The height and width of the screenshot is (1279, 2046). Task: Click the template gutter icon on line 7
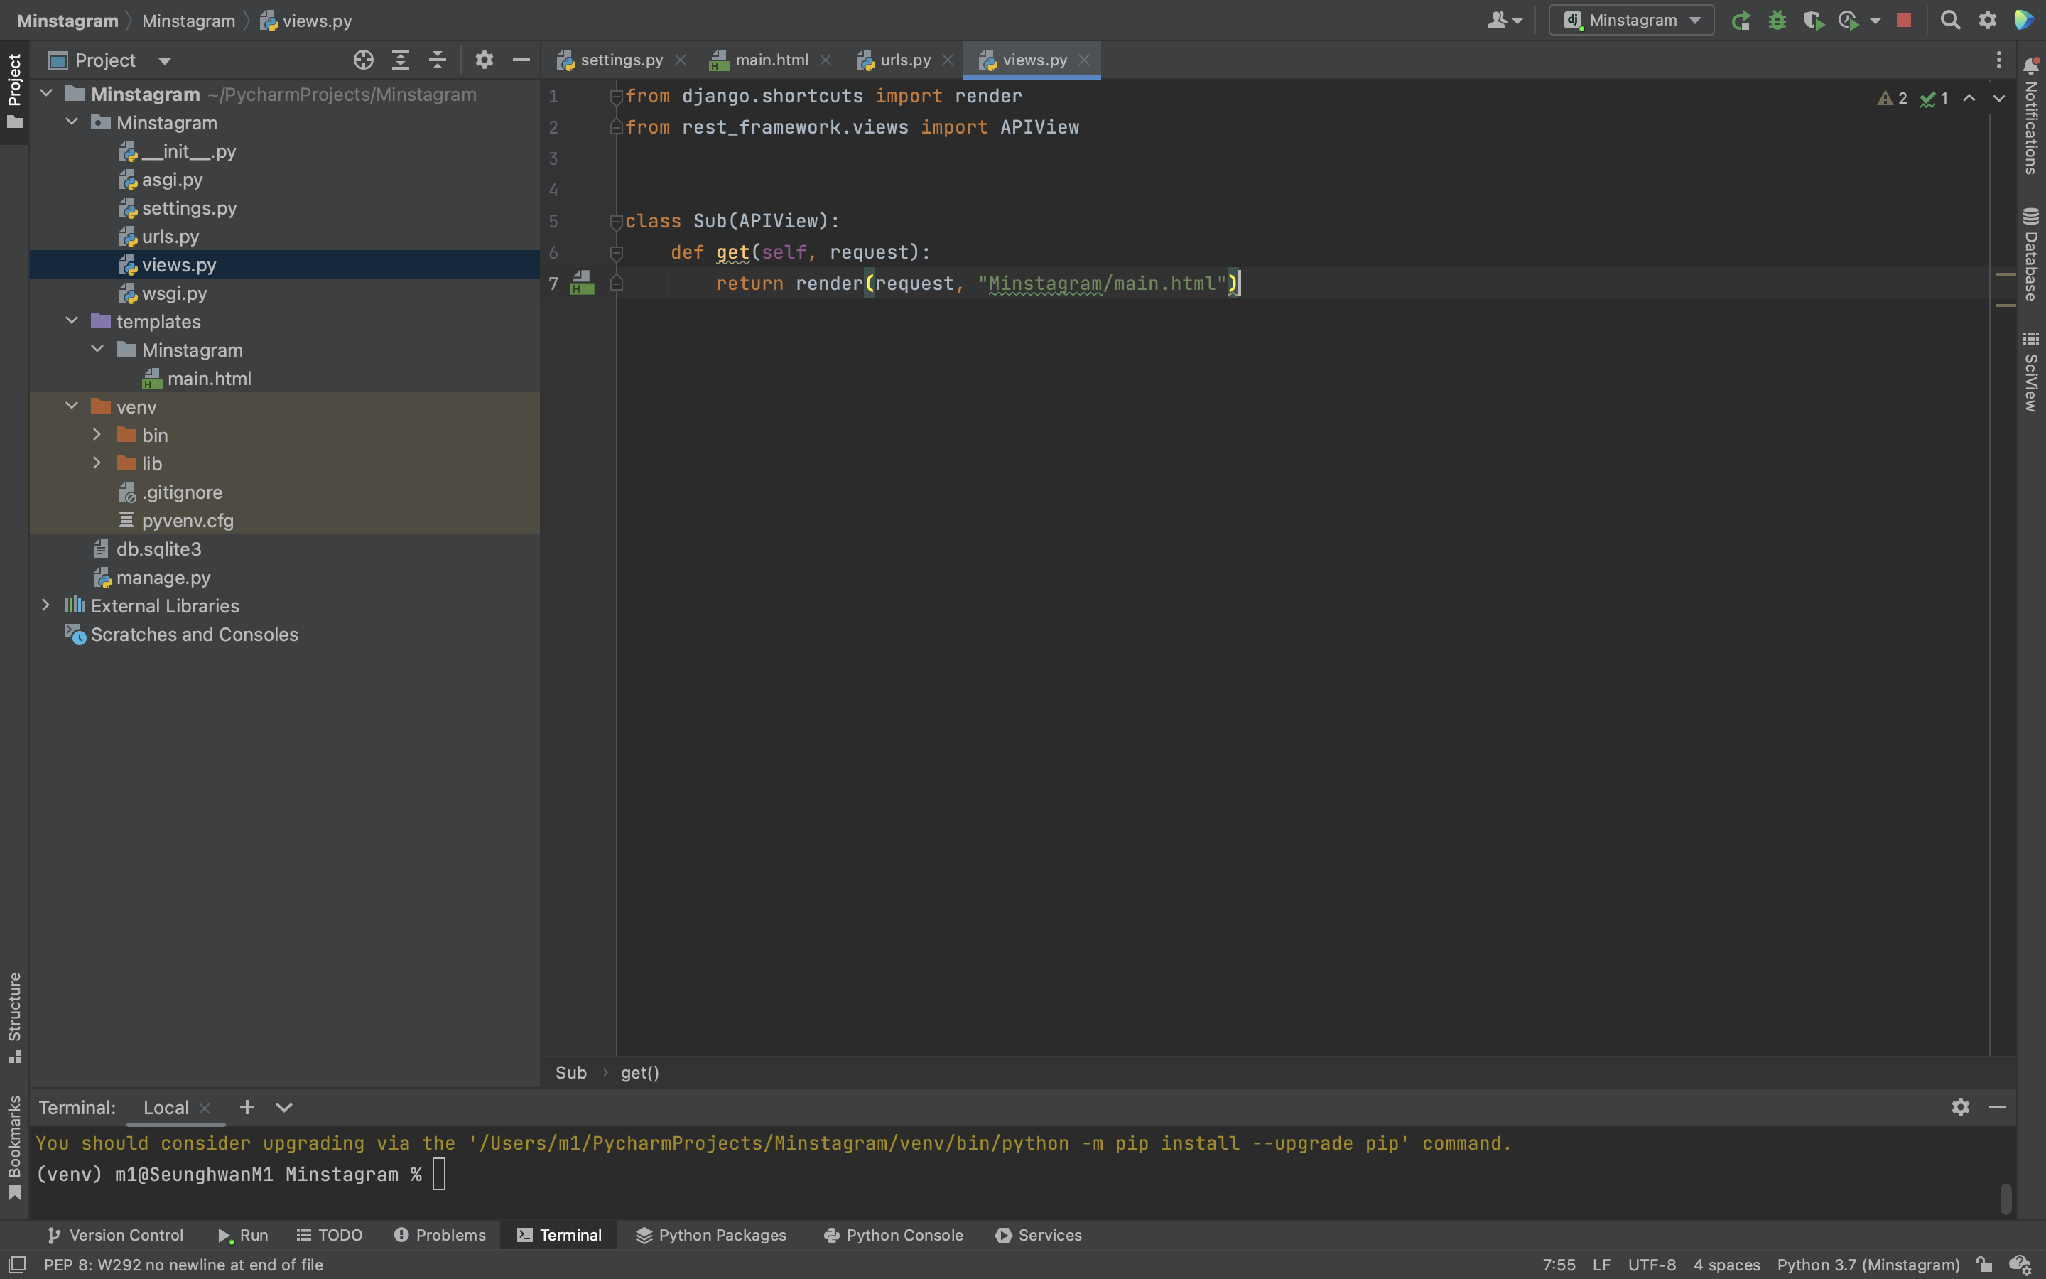(x=582, y=284)
